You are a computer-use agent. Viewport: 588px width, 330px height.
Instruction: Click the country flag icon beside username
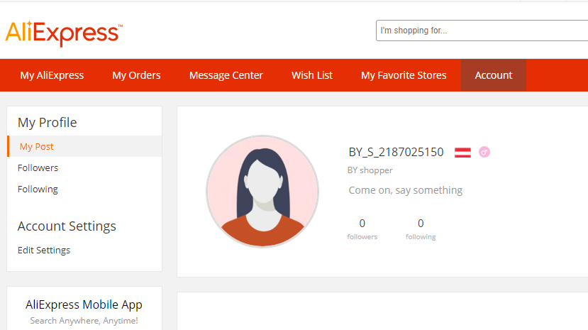coord(462,153)
